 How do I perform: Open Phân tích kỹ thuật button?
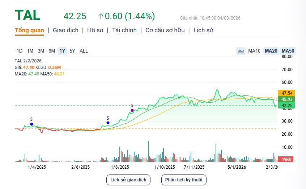pos(184,180)
